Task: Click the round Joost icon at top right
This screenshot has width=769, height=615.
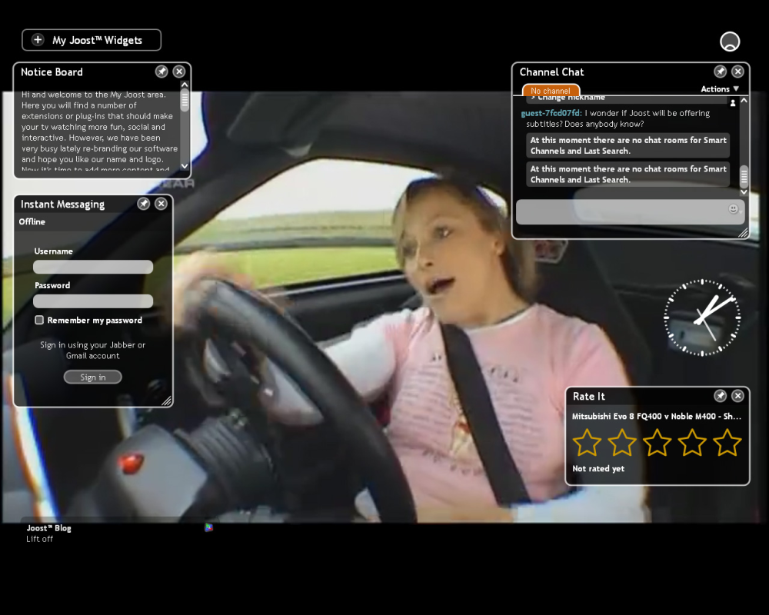Action: tap(730, 42)
